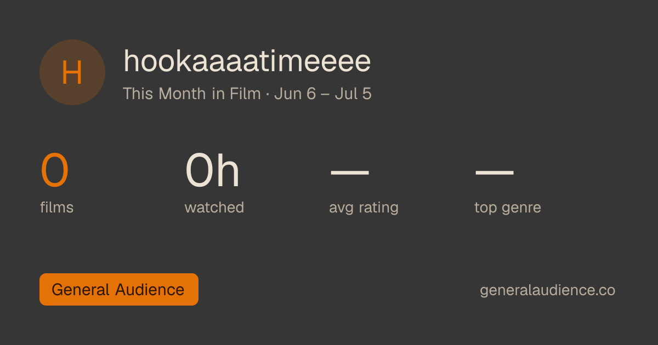
Task: Select the films label
Action: point(57,208)
